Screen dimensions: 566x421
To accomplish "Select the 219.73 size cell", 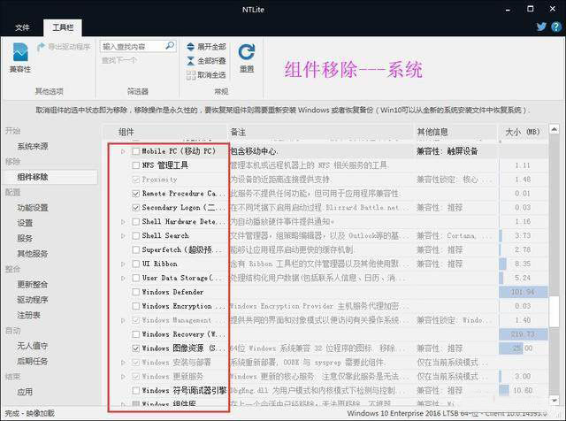I will coord(523,334).
